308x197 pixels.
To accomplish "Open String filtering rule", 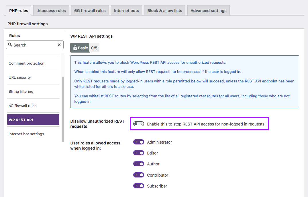I will click(x=21, y=91).
